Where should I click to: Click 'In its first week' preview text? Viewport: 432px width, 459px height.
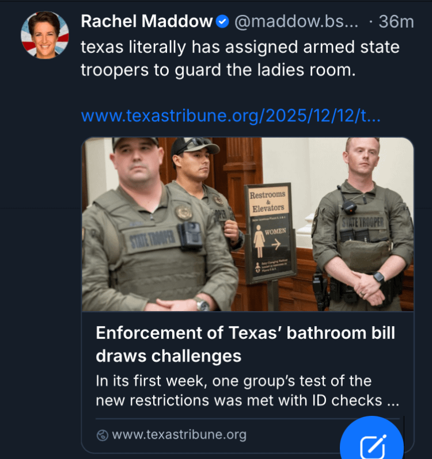coord(151,381)
